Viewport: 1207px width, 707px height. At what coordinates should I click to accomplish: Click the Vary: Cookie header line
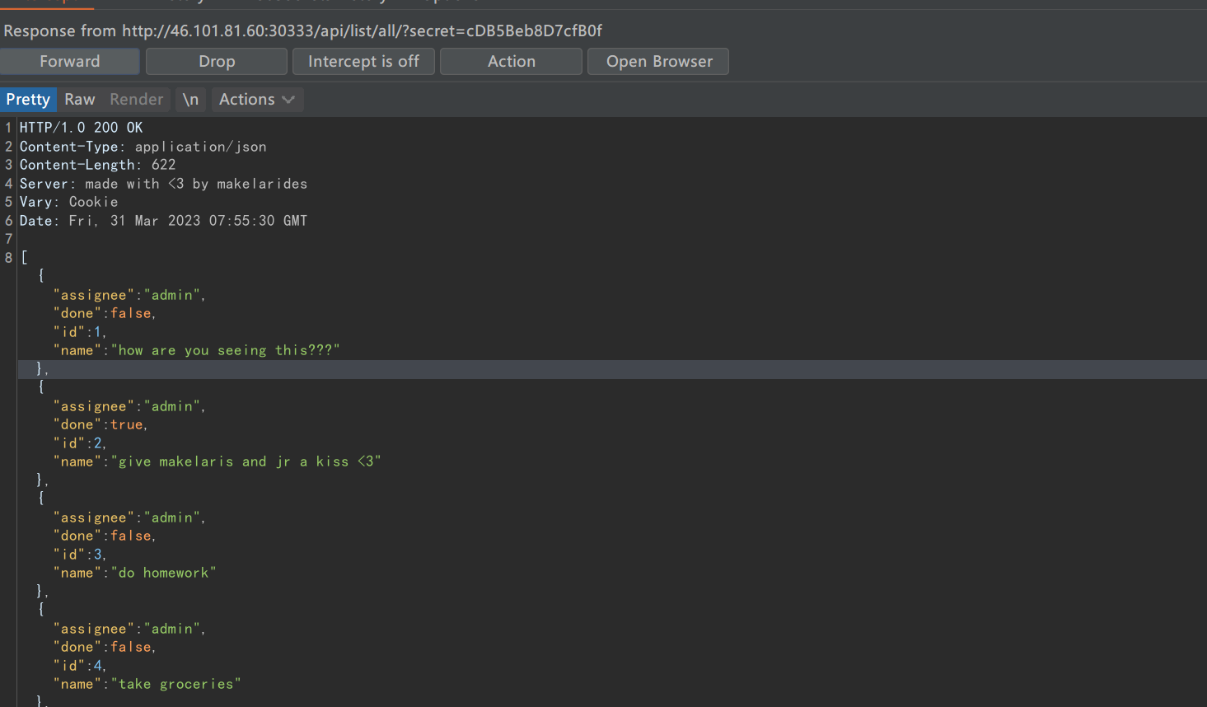69,202
